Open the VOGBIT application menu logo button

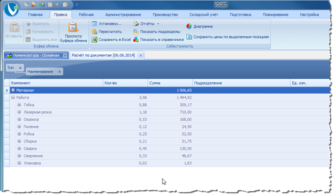[x=11, y=9]
